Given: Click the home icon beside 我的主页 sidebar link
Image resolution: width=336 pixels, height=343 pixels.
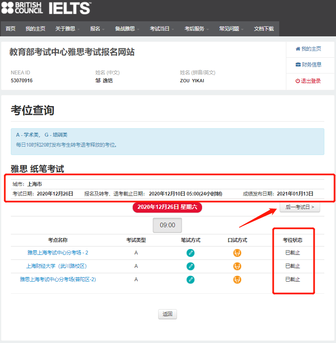Looking at the screenshot, I should coord(298,48).
